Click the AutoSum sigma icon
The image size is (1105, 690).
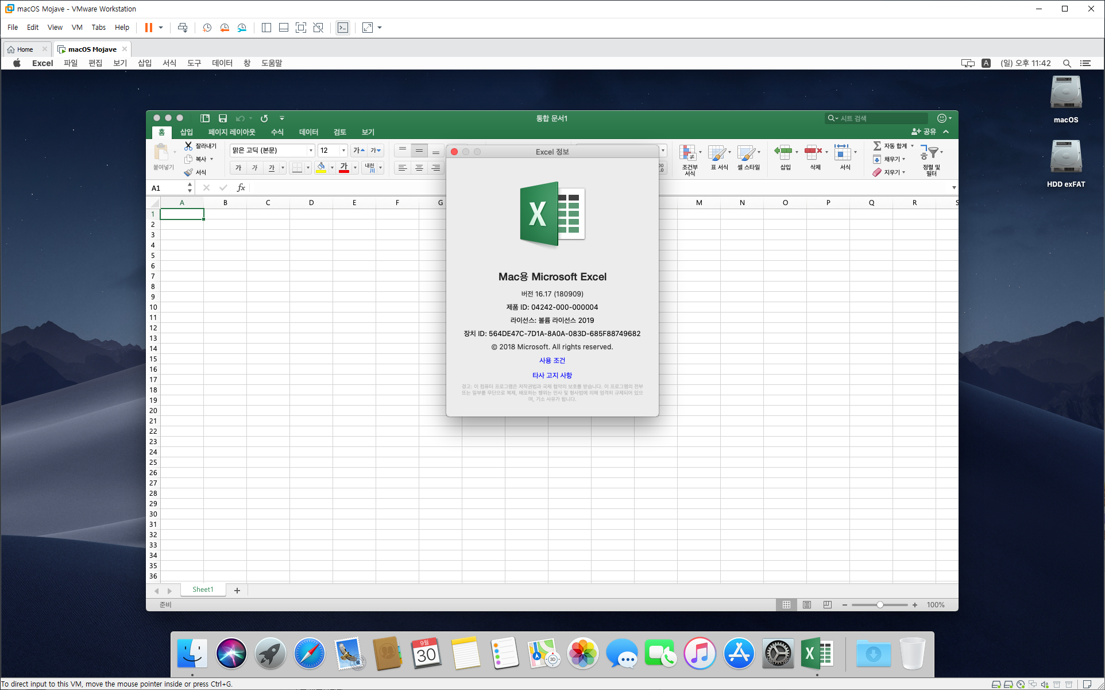[x=877, y=146]
